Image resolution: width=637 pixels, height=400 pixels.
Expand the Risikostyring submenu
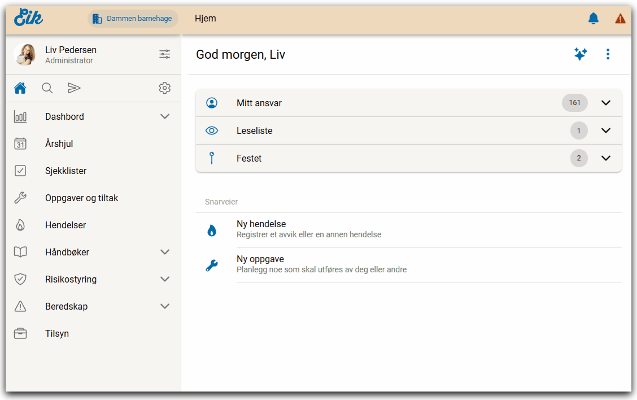[x=165, y=279]
